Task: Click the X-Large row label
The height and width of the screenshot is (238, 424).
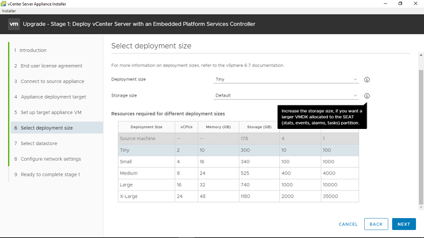Action: tap(128, 196)
